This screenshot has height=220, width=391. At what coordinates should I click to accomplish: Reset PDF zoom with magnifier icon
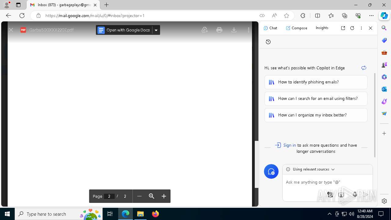click(x=152, y=196)
